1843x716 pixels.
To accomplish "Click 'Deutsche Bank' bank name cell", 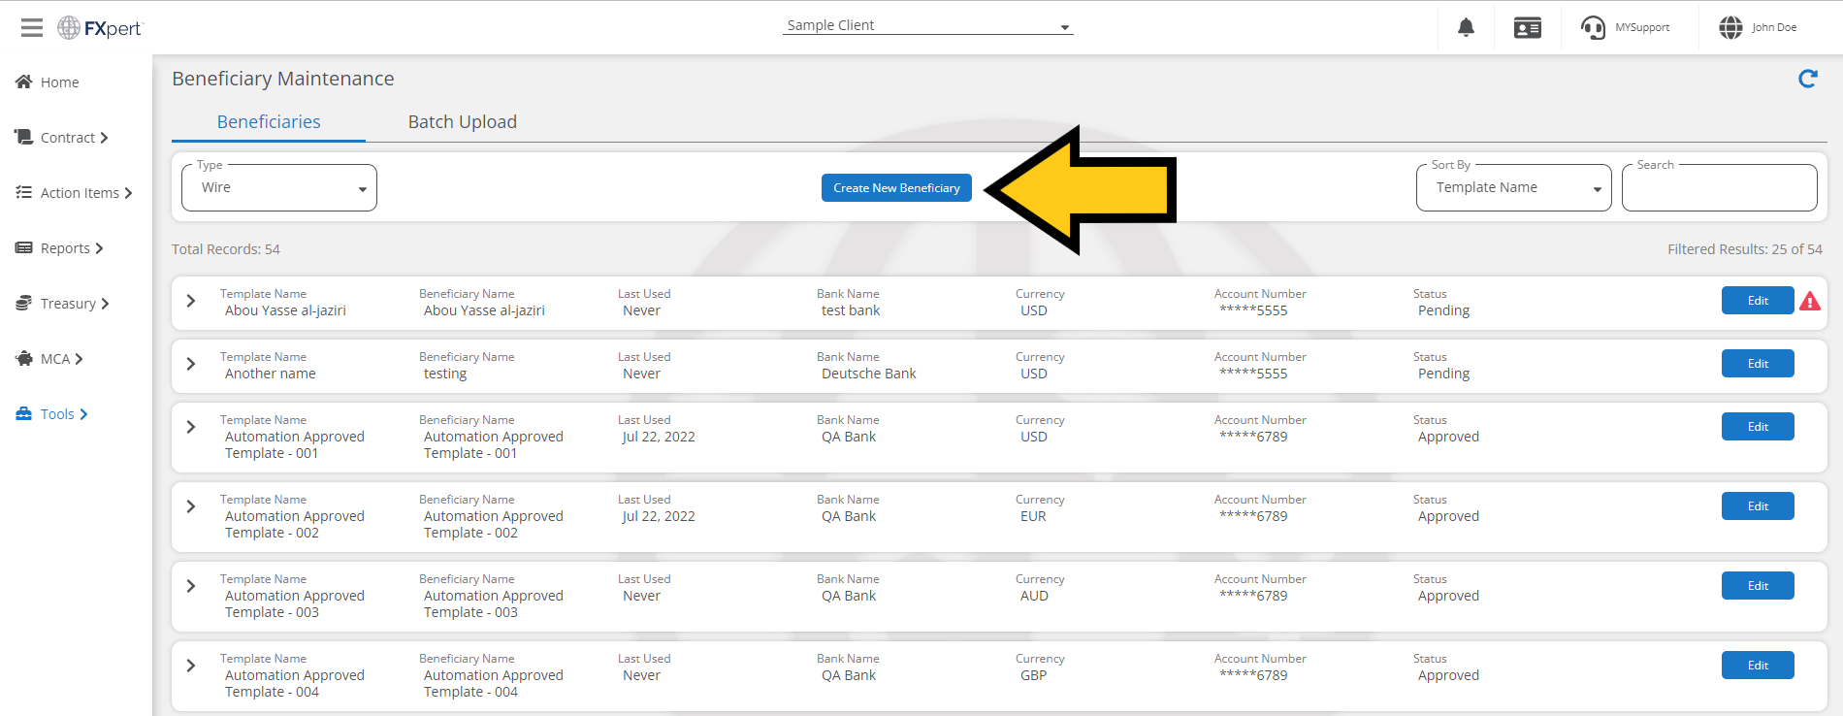I will coord(869,374).
